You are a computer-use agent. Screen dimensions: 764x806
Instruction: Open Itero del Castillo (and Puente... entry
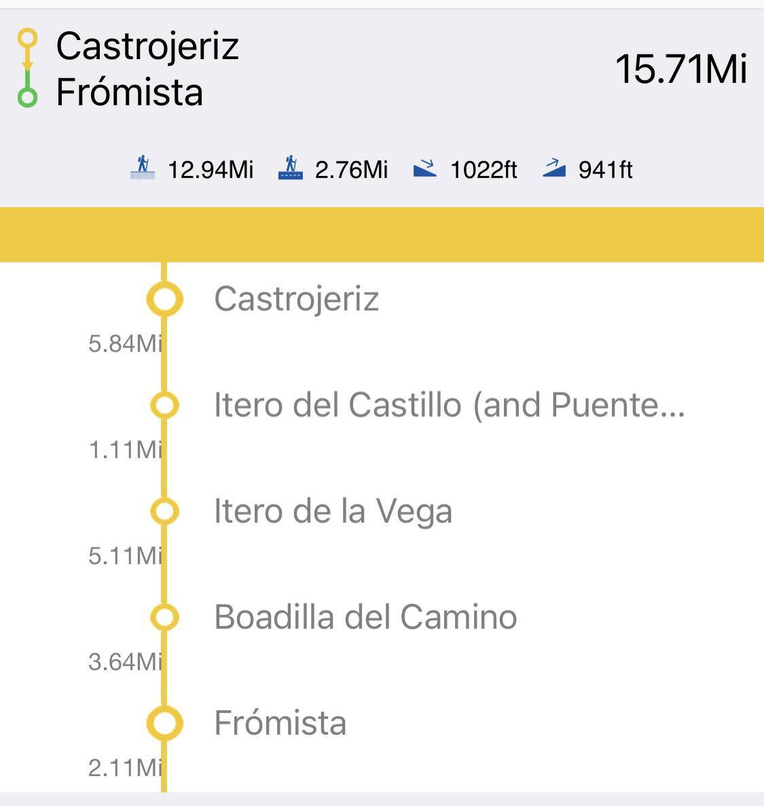click(449, 405)
